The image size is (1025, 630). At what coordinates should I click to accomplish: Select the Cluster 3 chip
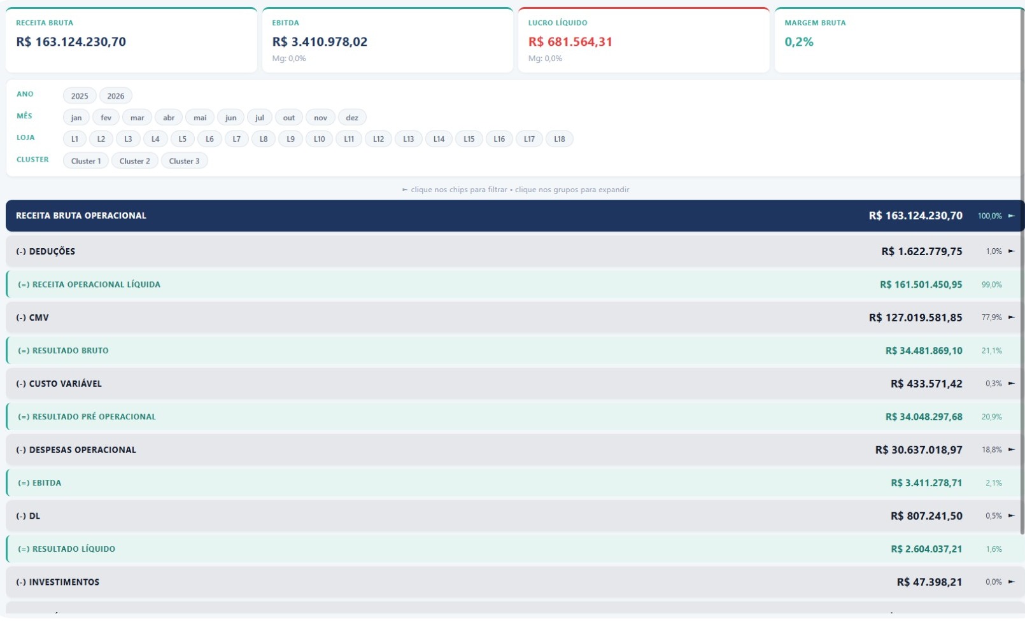(185, 161)
